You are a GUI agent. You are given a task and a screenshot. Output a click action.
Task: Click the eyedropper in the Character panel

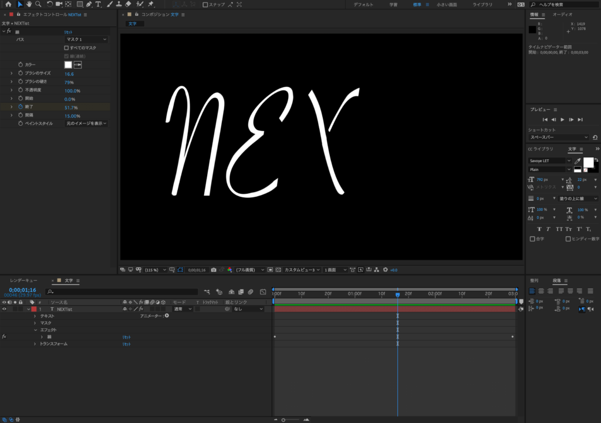pyautogui.click(x=578, y=161)
